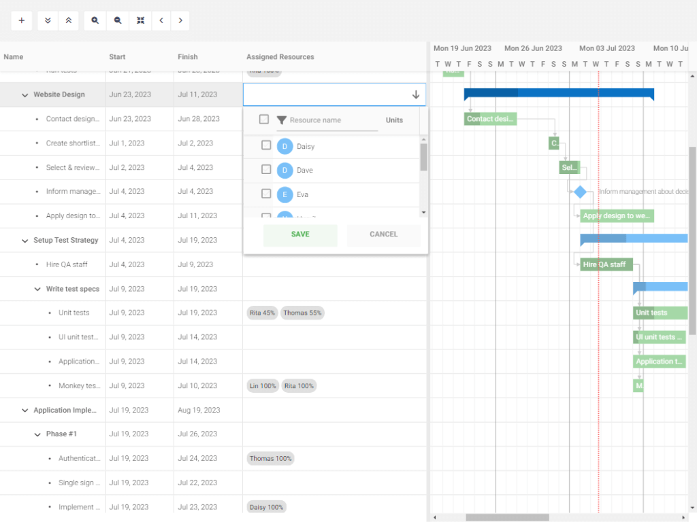The height and width of the screenshot is (522, 697).
Task: Click the Setup Test Strategy summary bar
Action: [634, 239]
